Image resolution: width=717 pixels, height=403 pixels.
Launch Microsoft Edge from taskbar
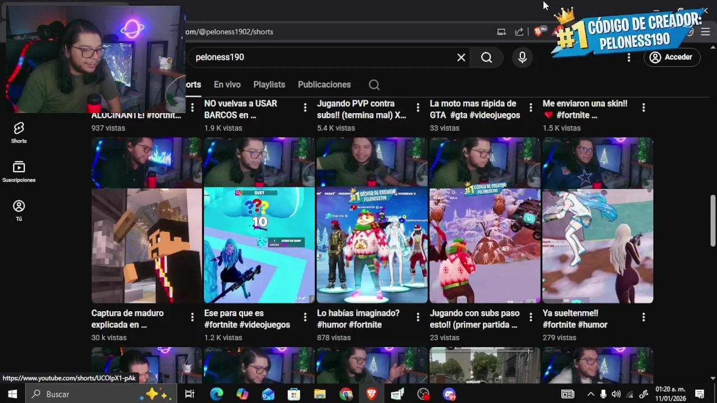(216, 394)
